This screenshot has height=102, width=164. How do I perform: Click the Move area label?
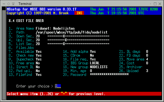pyautogui.click(x=136, y=59)
